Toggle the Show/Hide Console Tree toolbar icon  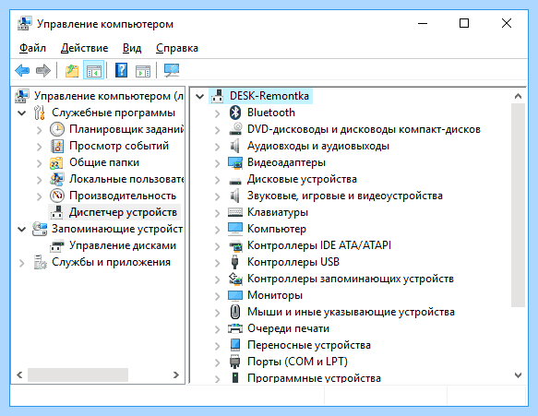tap(94, 71)
